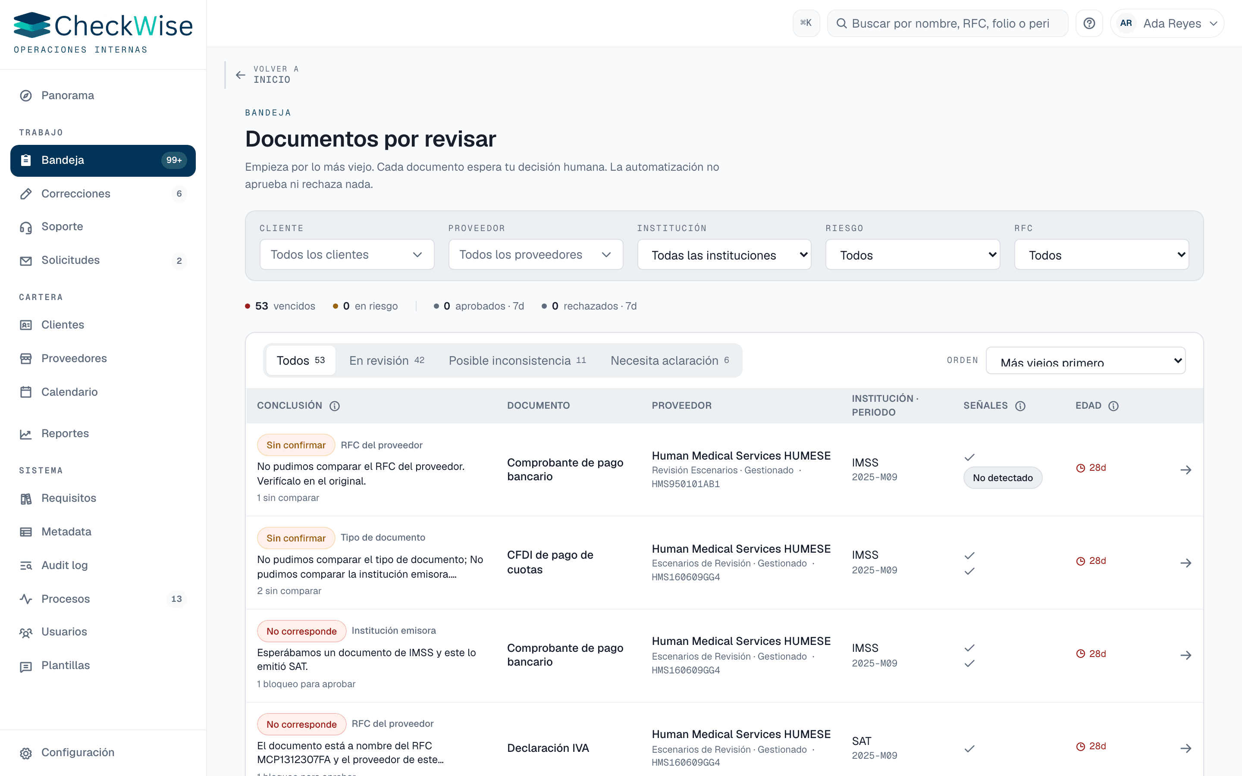Image resolution: width=1242 pixels, height=776 pixels.
Task: Open arrow for CFDI de pago de cuotas row
Action: [x=1186, y=563]
